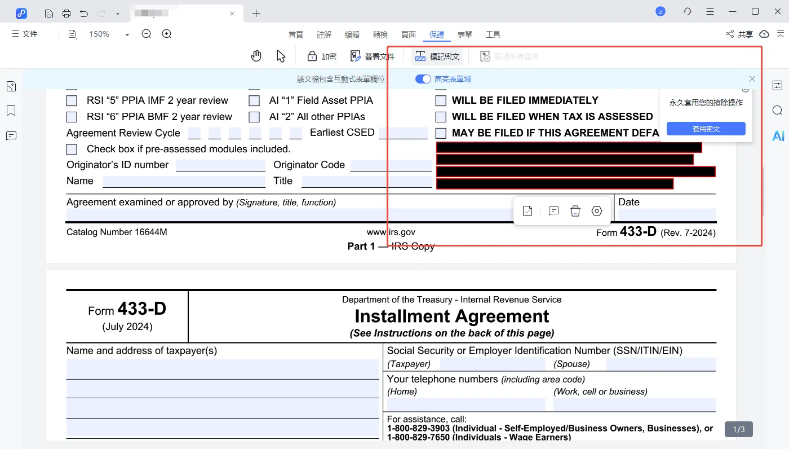Switch to the 註解 tab
The image size is (789, 449).
click(324, 34)
